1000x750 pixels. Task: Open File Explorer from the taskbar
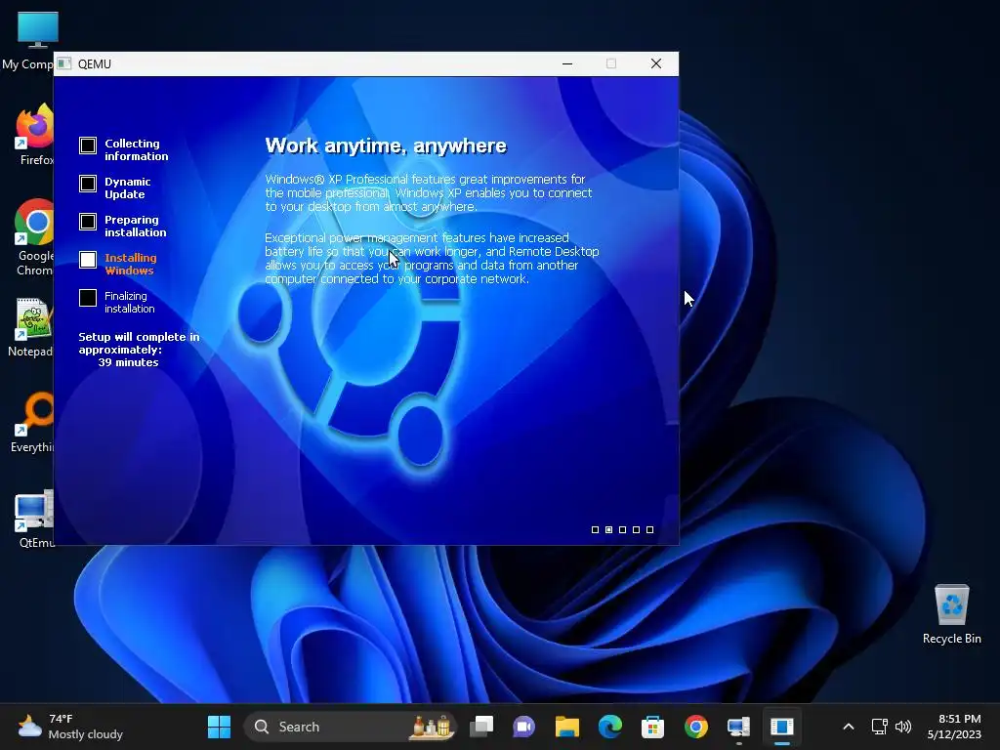point(567,727)
